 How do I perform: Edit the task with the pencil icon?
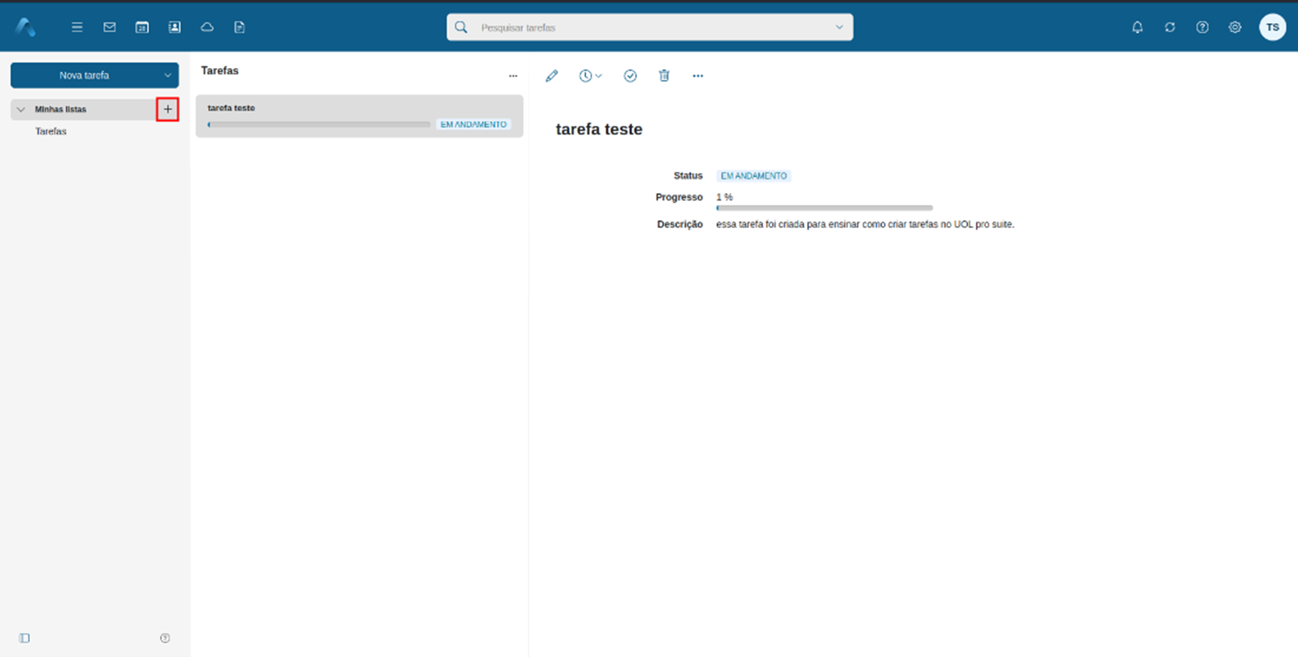pyautogui.click(x=552, y=76)
